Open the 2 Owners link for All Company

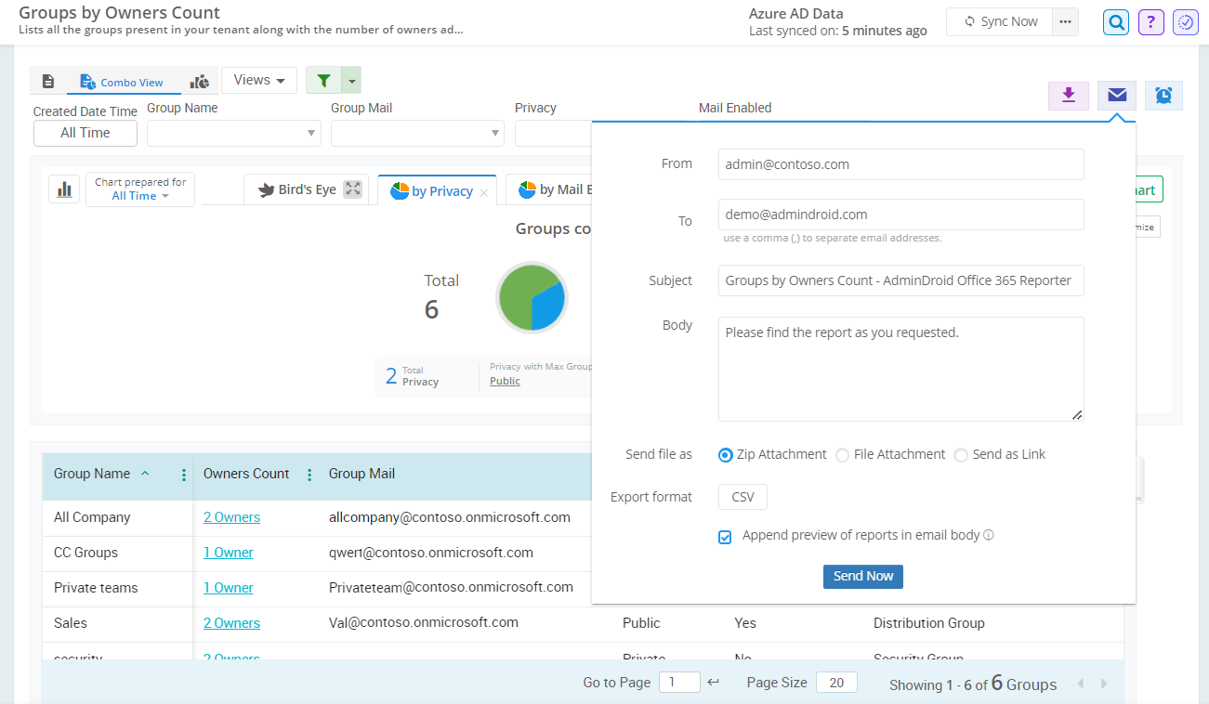coord(231,517)
